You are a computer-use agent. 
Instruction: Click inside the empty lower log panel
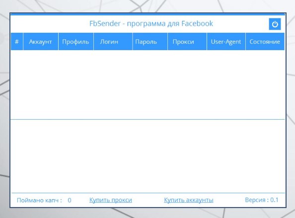pos(147,156)
